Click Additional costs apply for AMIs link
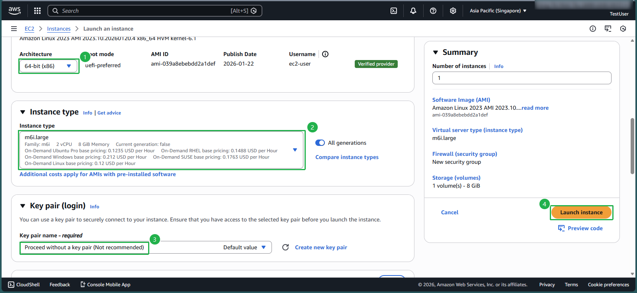The image size is (637, 293). [98, 174]
